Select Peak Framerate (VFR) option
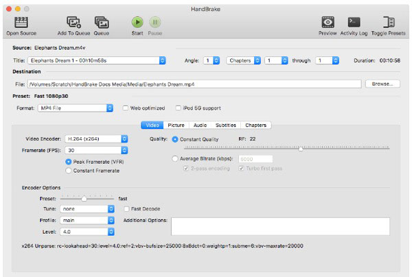This screenshot has height=277, width=412. point(68,162)
